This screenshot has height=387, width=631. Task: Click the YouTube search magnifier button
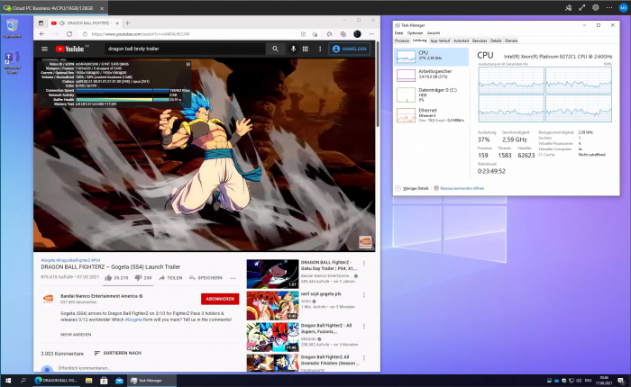275,49
